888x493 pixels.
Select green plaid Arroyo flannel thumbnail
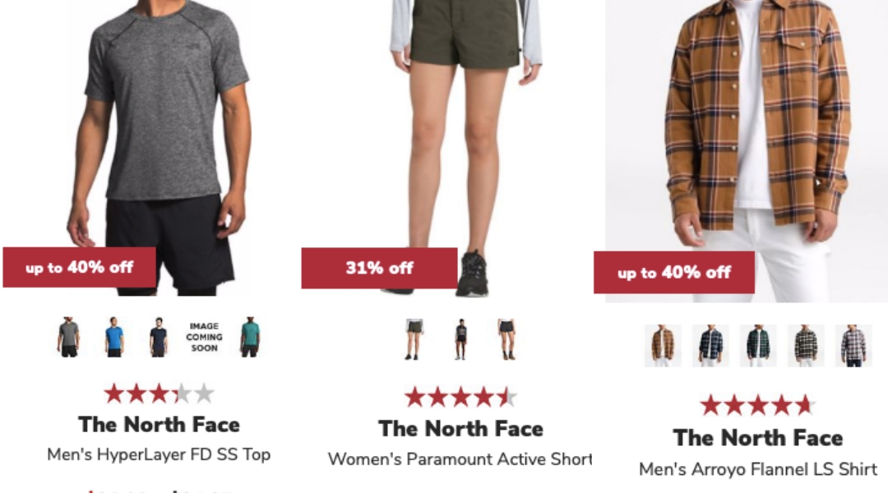[x=758, y=345]
